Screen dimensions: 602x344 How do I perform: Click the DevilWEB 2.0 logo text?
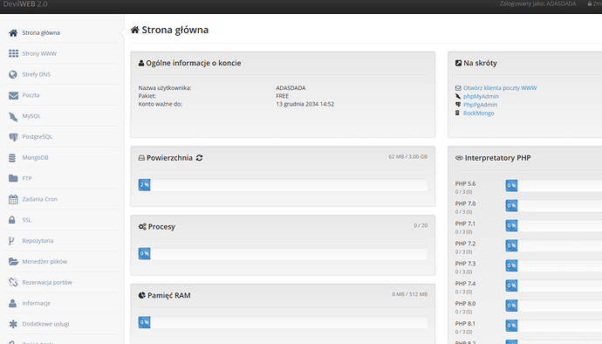click(25, 4)
